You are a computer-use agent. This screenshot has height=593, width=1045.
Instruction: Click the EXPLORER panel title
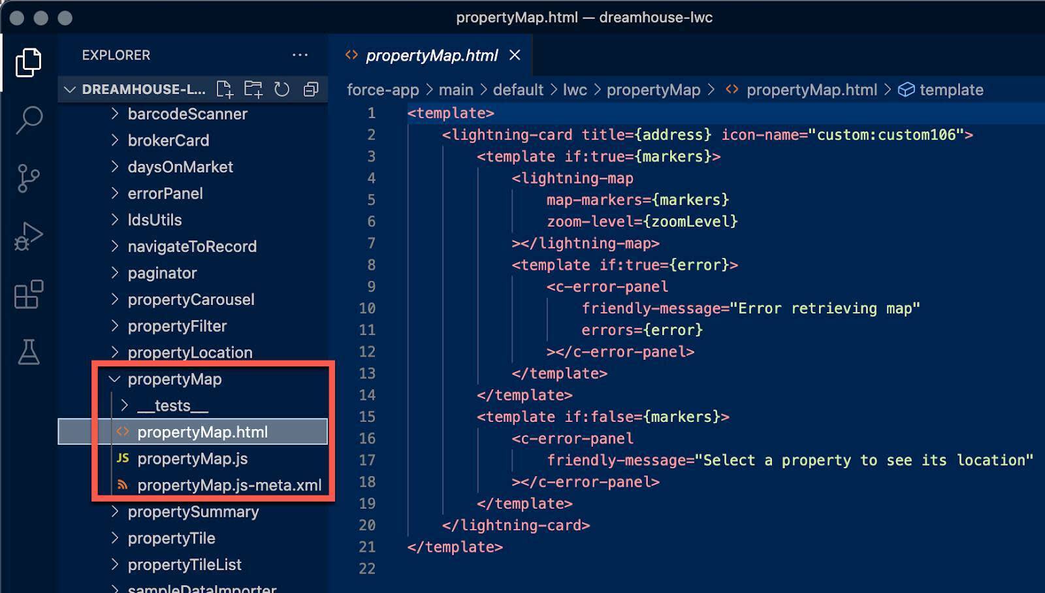coord(116,55)
